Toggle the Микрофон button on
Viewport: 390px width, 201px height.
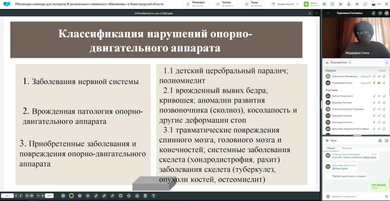pos(196,4)
